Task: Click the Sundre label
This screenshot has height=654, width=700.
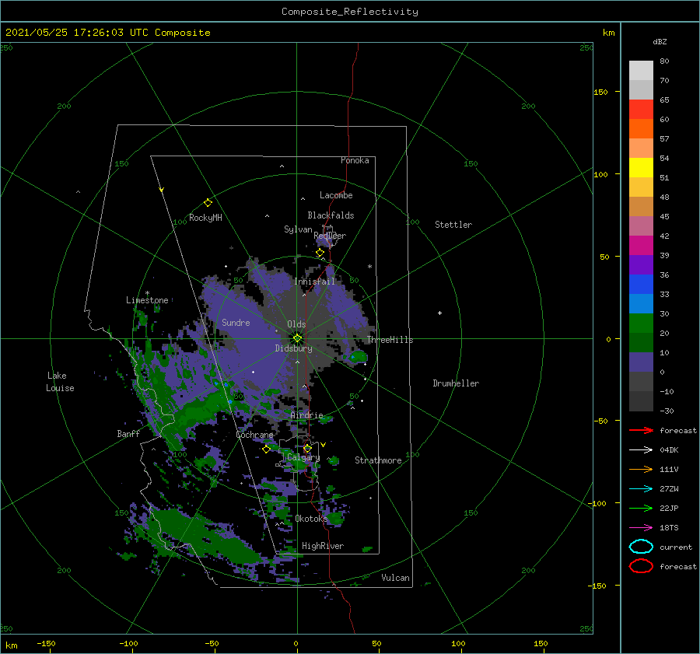Action: 236,322
